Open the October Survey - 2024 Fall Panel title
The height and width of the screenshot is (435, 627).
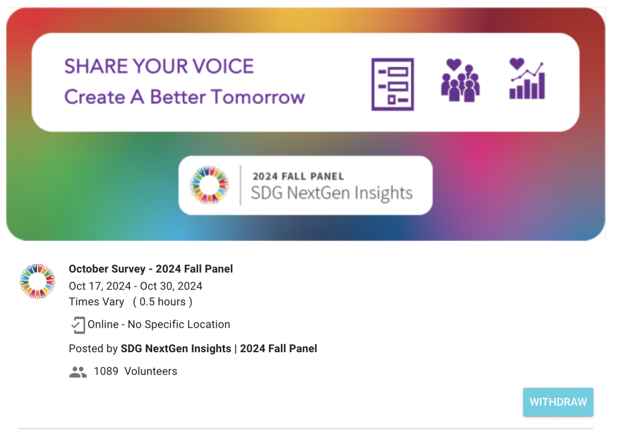[x=151, y=269]
